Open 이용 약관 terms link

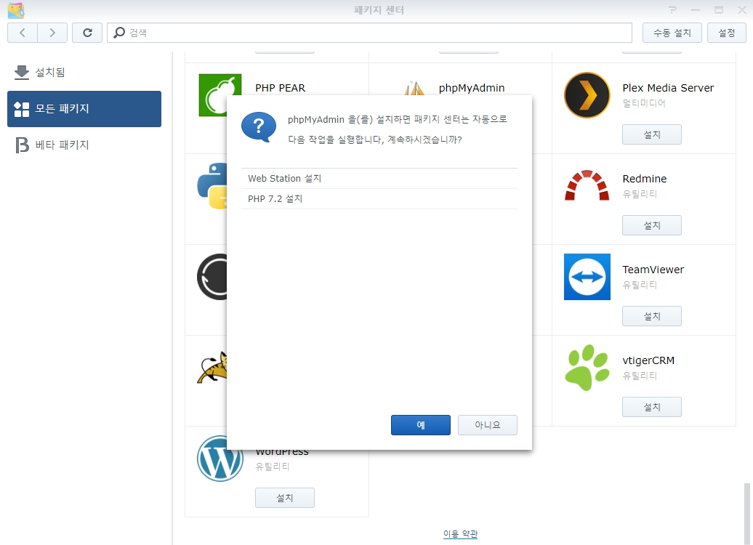[x=460, y=533]
